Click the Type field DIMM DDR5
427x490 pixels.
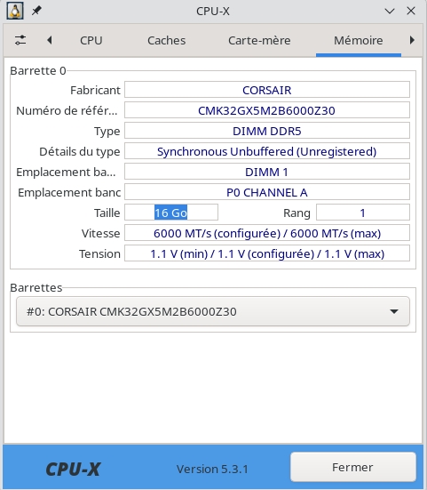267,131
